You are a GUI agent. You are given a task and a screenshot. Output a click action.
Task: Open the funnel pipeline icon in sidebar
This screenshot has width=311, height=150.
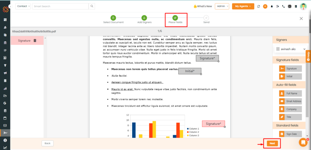pyautogui.click(x=5, y=65)
